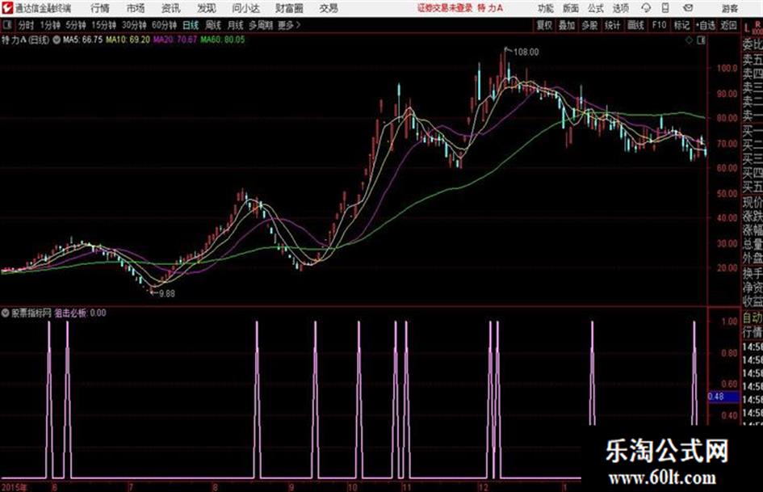Open the 问小达 menu
Image resolution: width=763 pixels, height=492 pixels.
(245, 8)
